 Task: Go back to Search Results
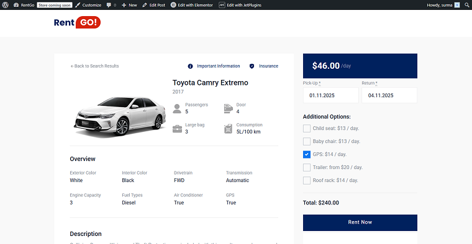(94, 66)
